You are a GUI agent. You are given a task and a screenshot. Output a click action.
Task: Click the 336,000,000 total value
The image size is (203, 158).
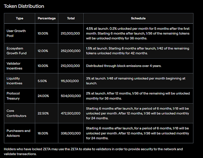(x=71, y=133)
